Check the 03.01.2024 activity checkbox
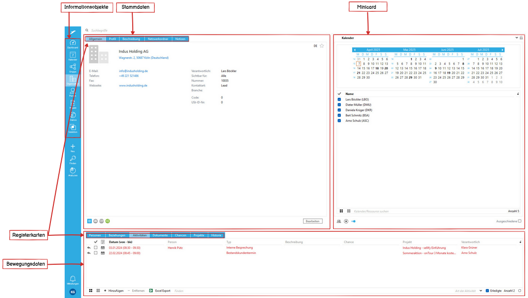Image resolution: width=528 pixels, height=298 pixels. pyautogui.click(x=95, y=248)
